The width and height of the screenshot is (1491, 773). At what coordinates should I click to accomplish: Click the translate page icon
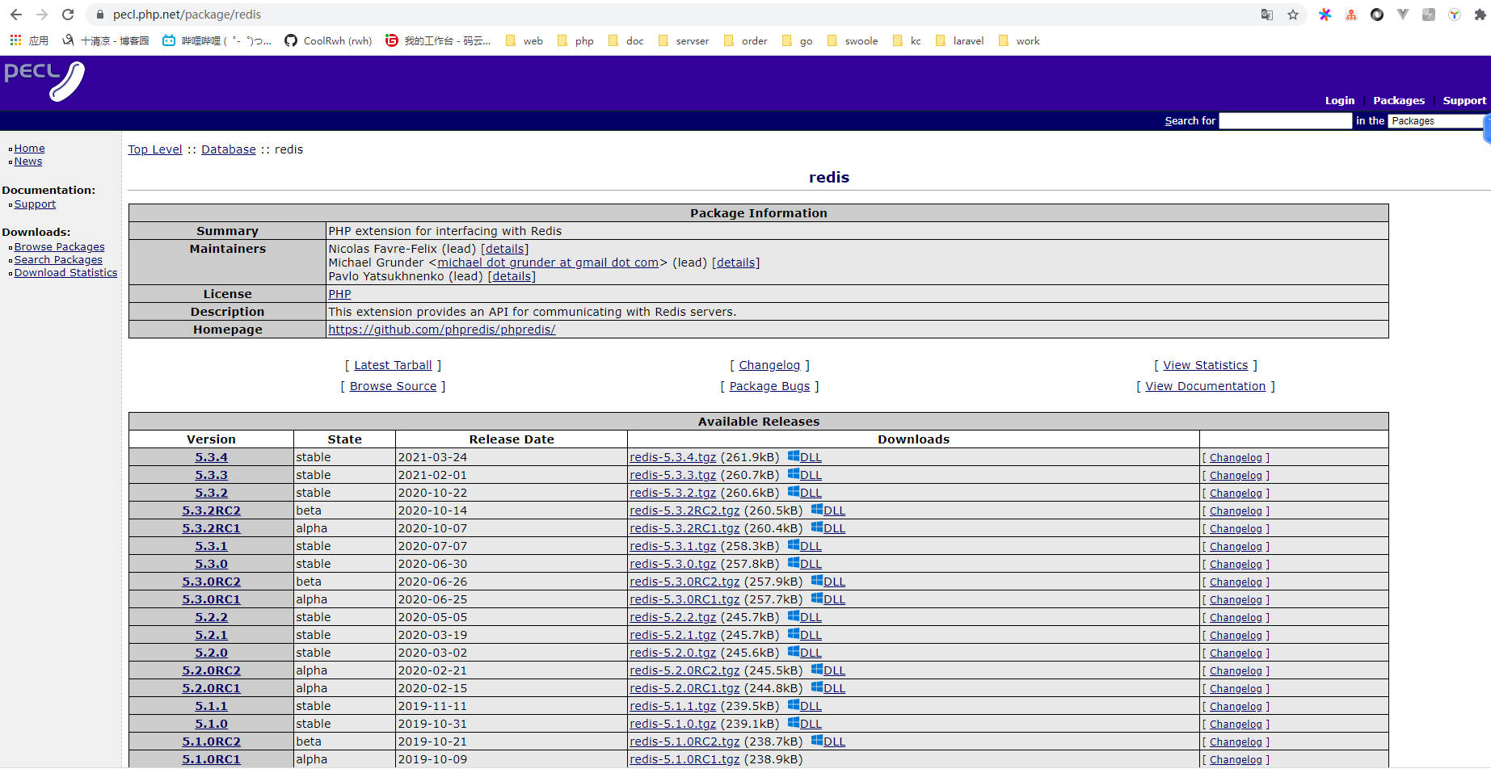(x=1266, y=15)
